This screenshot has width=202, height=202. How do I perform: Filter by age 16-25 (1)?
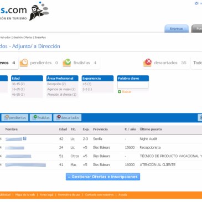(18, 89)
